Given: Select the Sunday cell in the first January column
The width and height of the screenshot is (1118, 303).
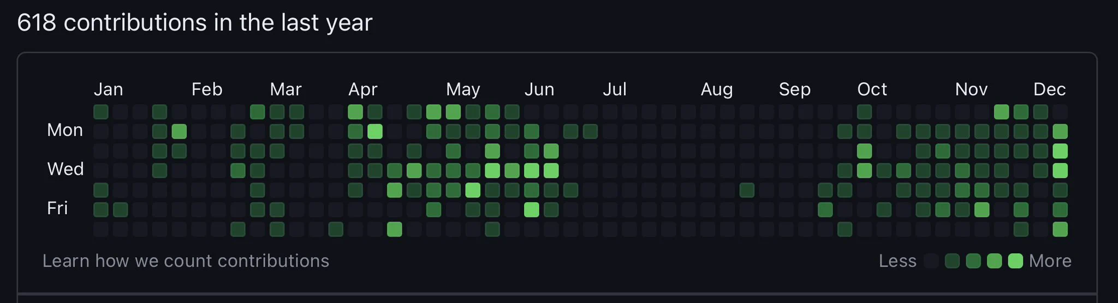Looking at the screenshot, I should [101, 112].
